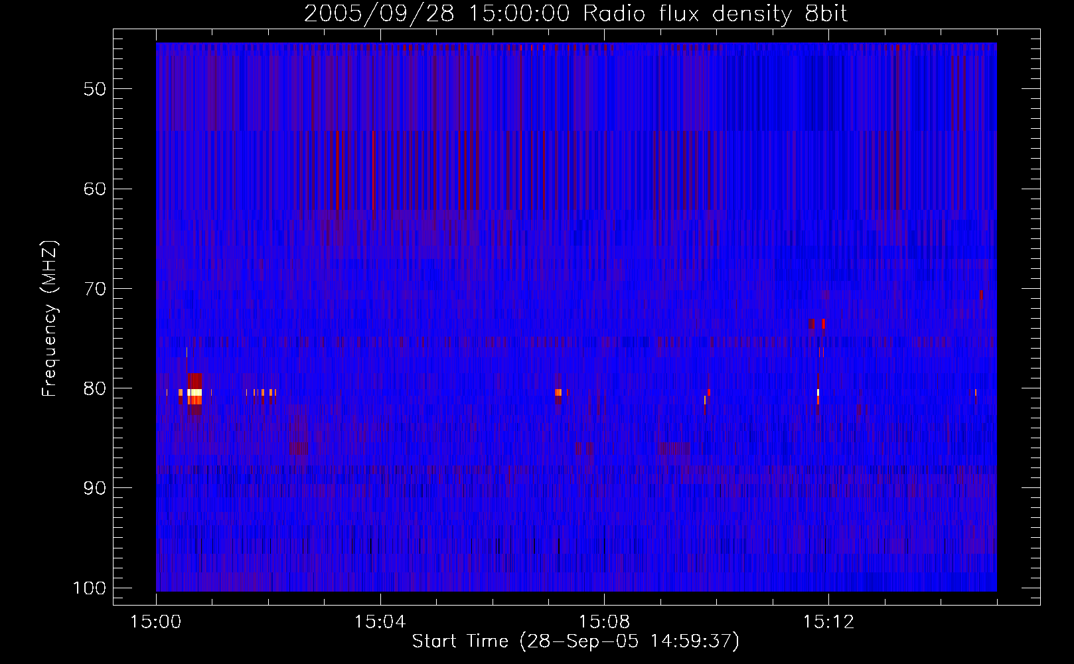Click the 60 frequency tick label
The image size is (1074, 664).
click(95, 189)
